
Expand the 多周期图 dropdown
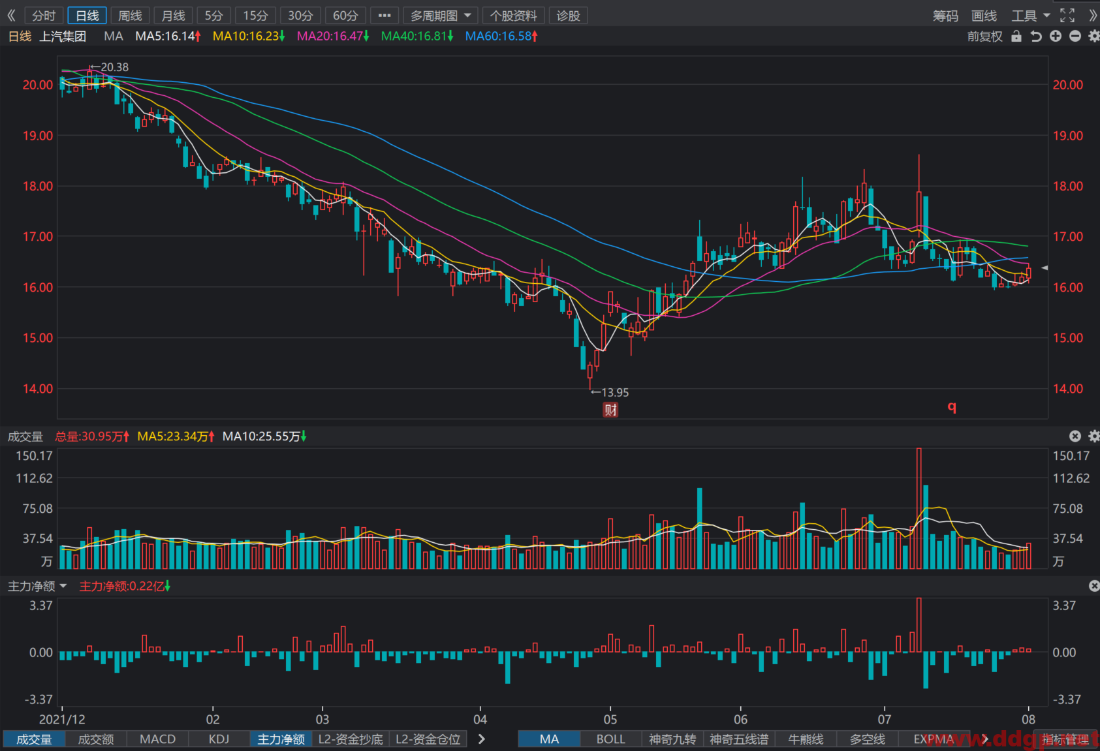coord(441,16)
